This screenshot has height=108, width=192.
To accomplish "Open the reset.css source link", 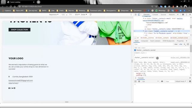I will (180, 62).
